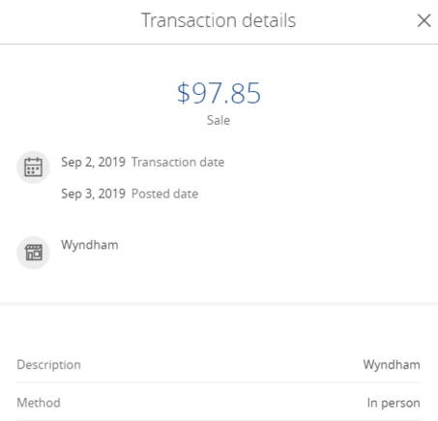The image size is (438, 421).
Task: Click the Transaction details title
Action: 219,20
